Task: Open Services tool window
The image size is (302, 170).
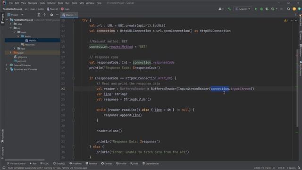Action: pyautogui.click(x=107, y=163)
